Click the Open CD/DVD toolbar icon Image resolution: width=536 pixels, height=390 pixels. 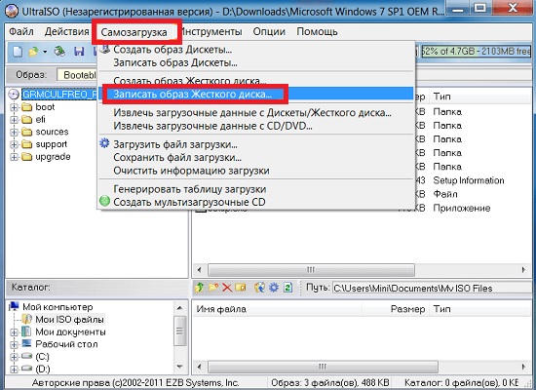click(59, 52)
